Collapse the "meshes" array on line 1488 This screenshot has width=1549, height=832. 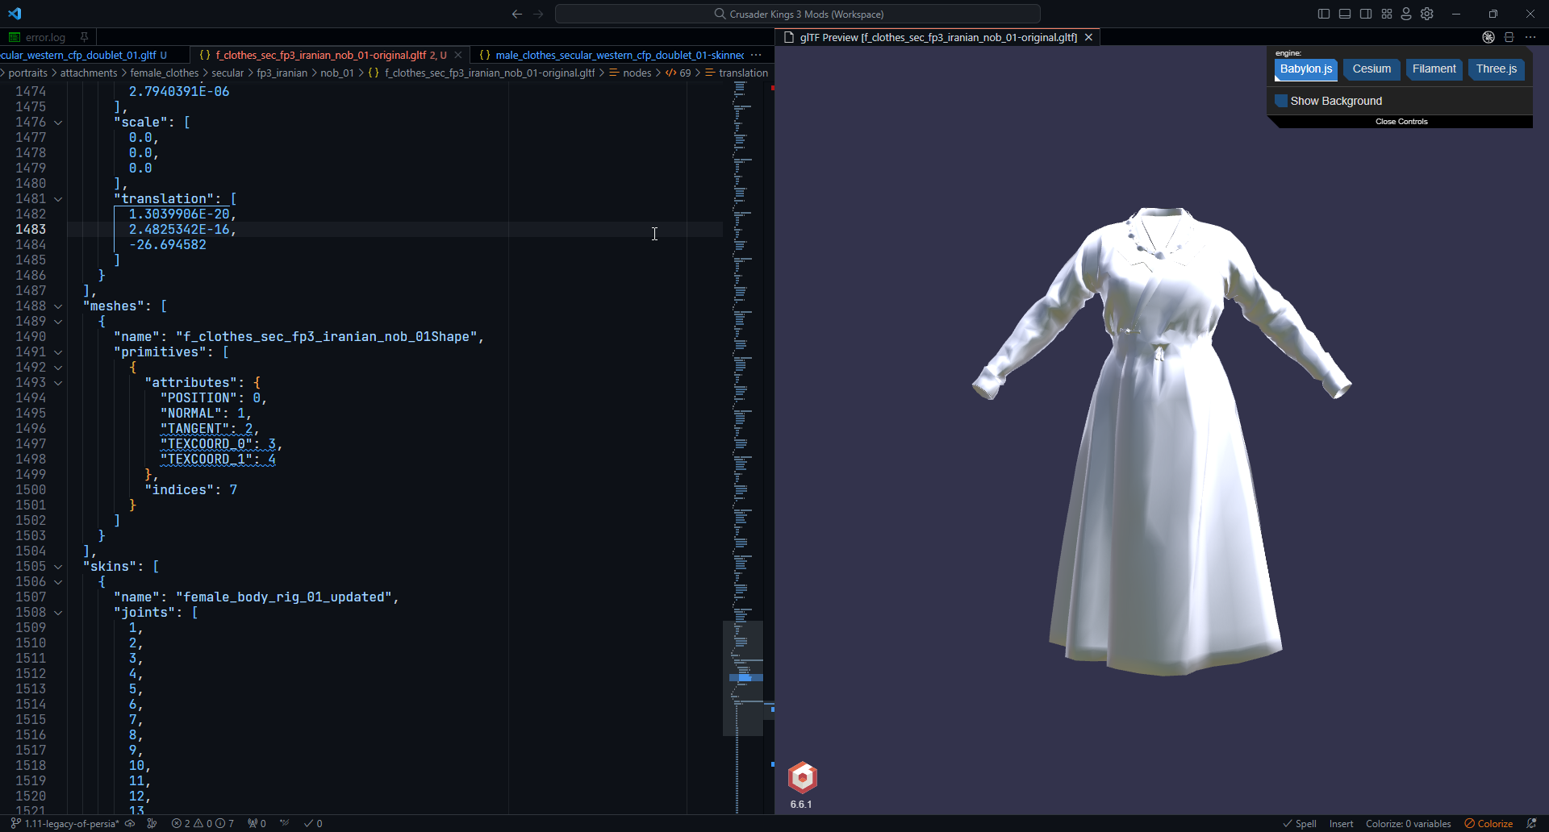point(58,306)
